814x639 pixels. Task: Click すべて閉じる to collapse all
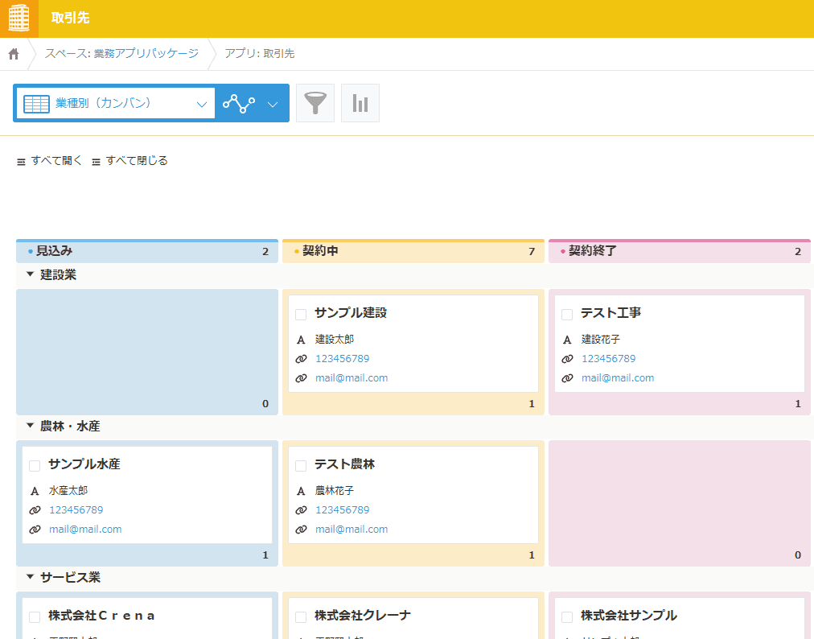(129, 161)
